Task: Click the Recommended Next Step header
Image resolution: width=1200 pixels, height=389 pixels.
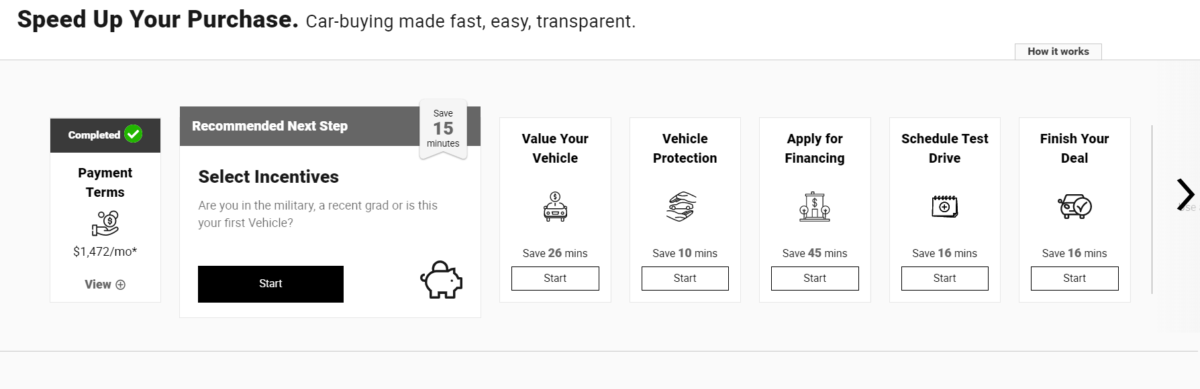Action: coord(270,126)
